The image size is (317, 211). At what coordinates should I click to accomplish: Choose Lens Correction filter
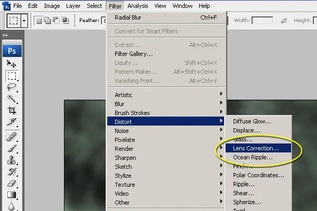[x=258, y=148]
